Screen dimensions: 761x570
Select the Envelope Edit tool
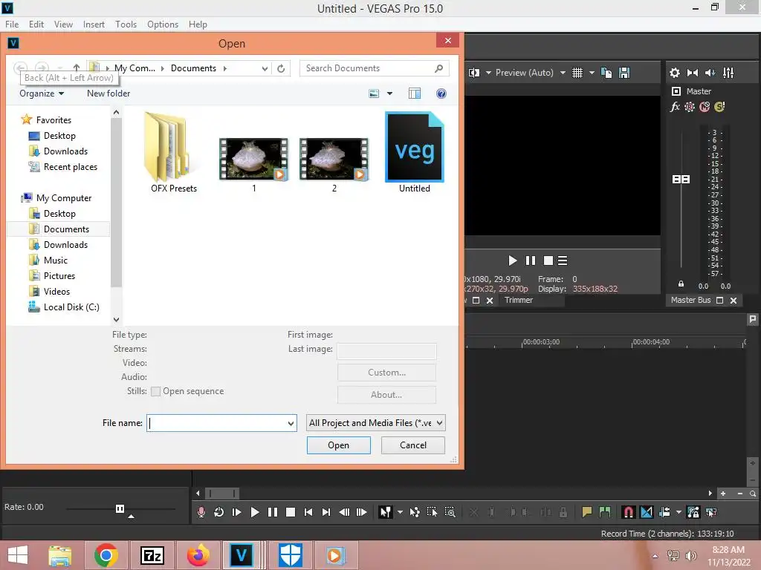pos(415,512)
